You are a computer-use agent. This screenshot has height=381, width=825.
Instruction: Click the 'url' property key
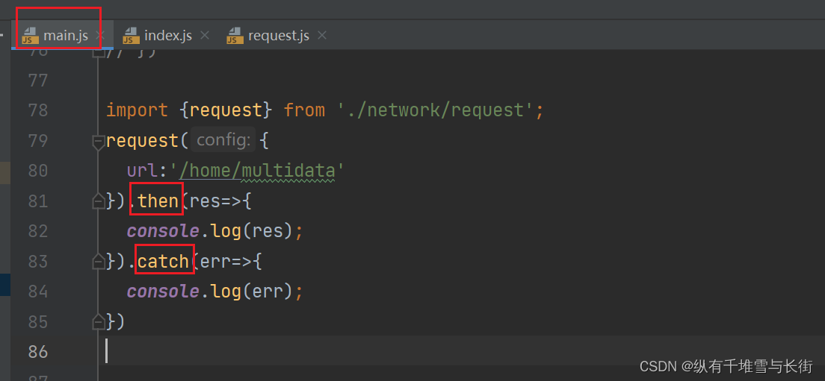(x=143, y=171)
